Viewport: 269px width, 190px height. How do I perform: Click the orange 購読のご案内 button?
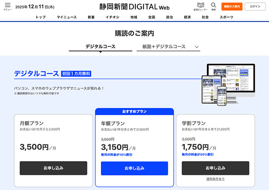pyautogui.click(x=232, y=6)
